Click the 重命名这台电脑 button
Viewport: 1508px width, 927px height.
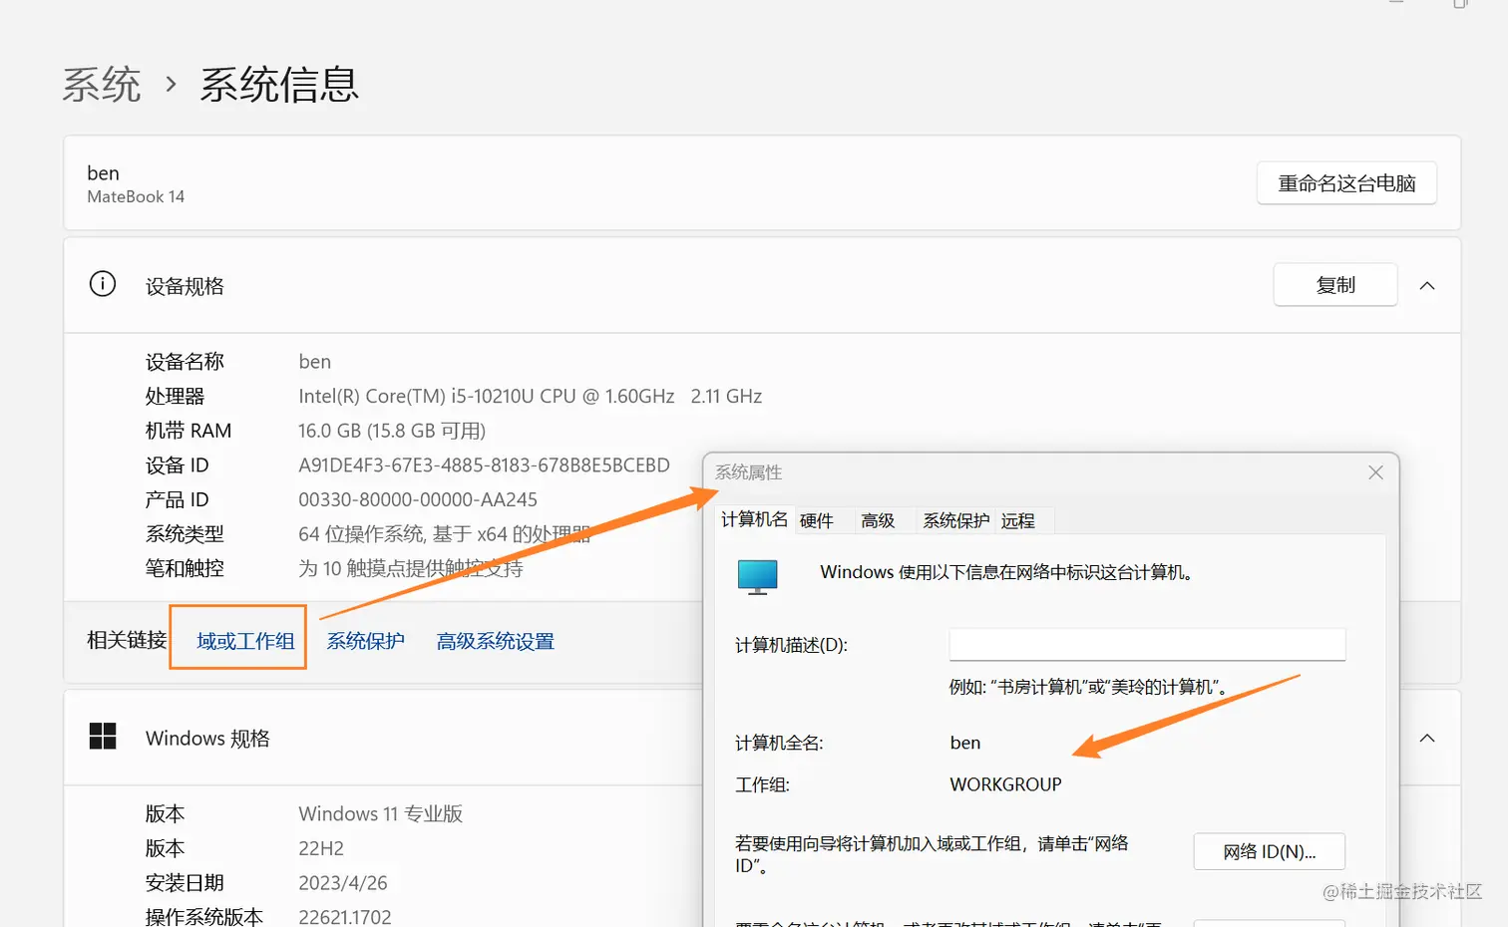1346,183
